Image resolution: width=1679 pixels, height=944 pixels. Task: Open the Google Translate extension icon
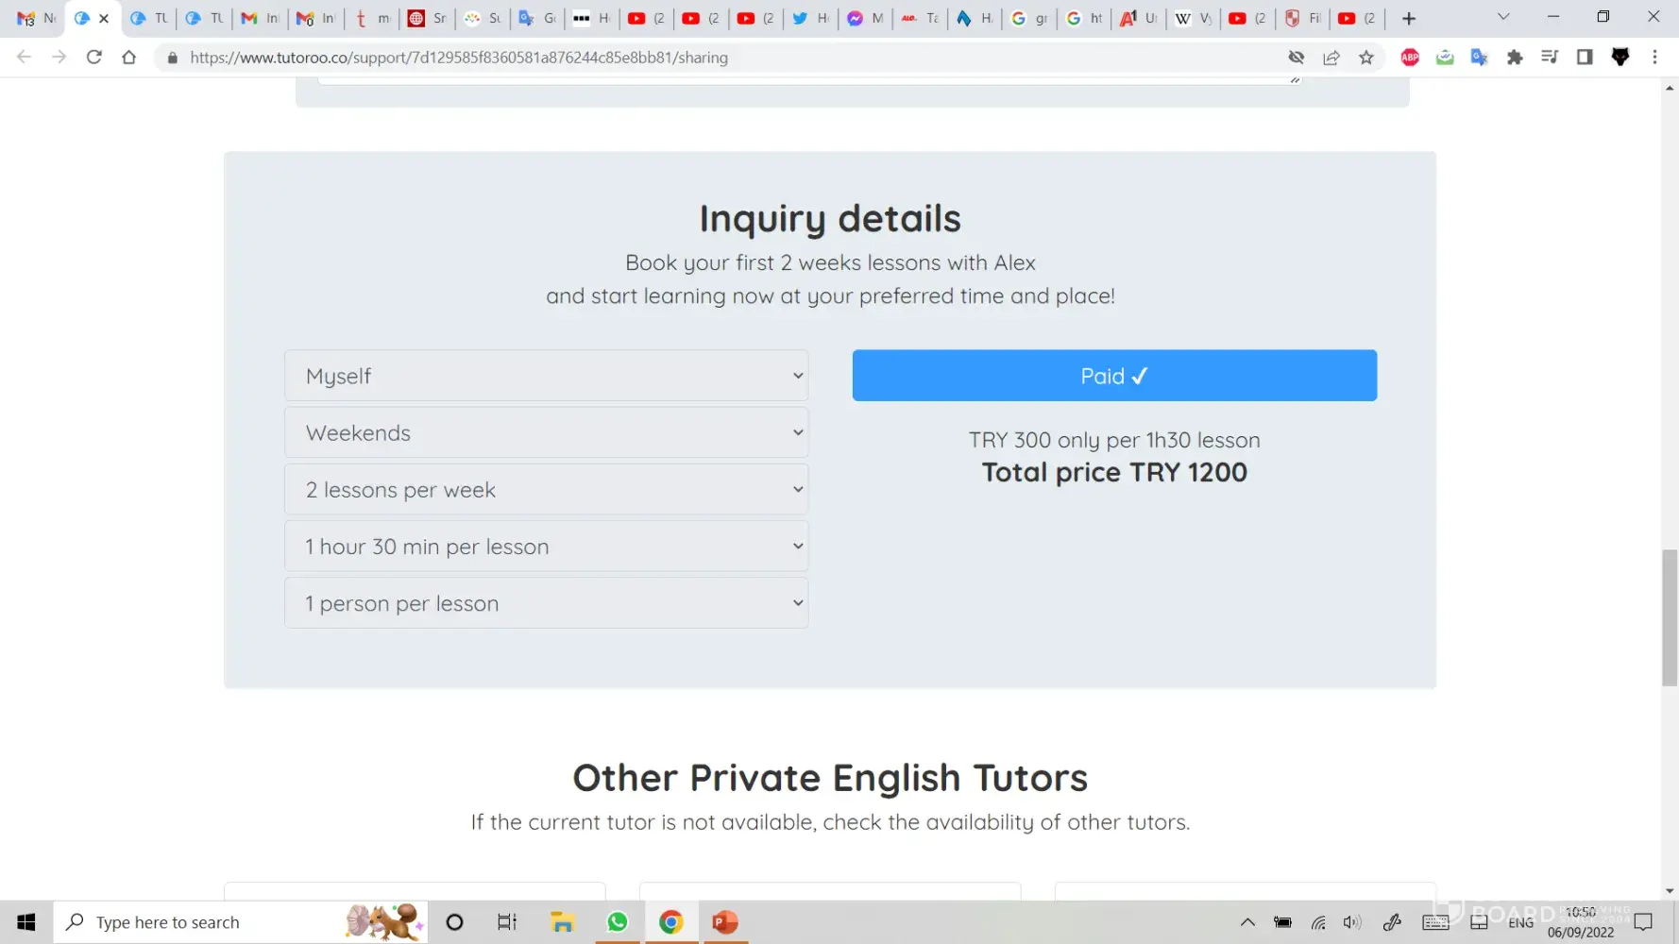coord(1480,58)
